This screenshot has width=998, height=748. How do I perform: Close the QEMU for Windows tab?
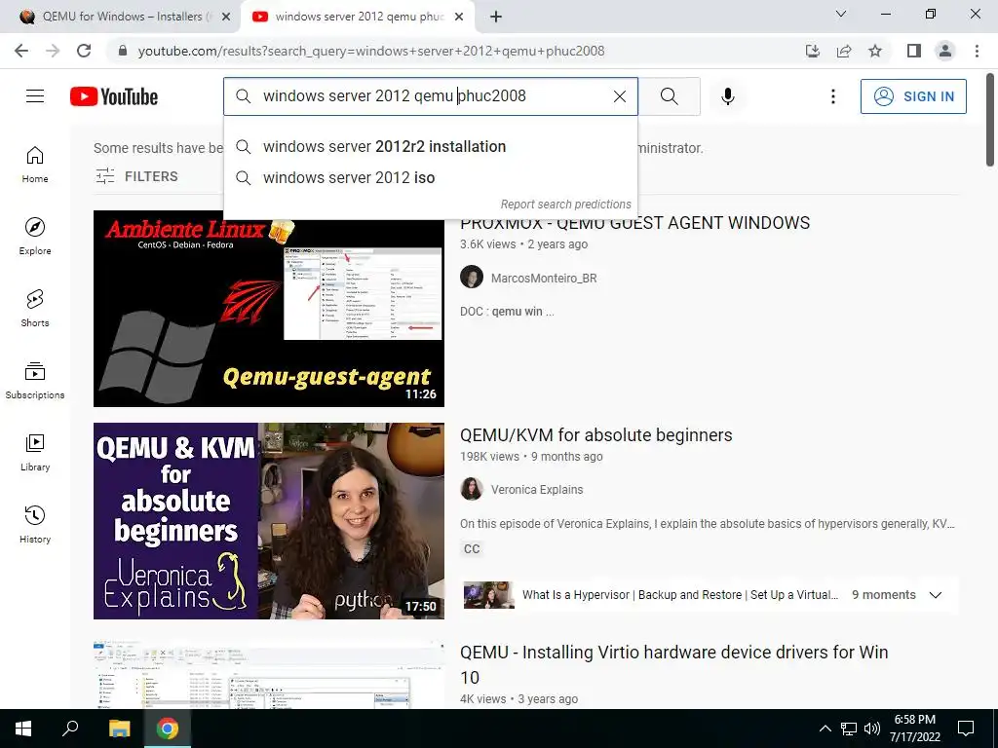(225, 18)
